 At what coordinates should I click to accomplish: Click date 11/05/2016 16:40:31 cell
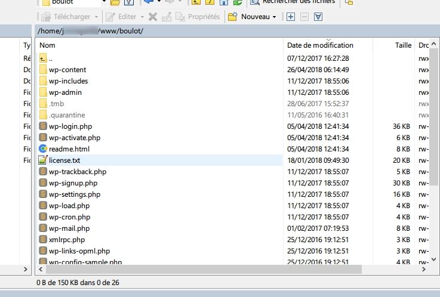pos(318,115)
